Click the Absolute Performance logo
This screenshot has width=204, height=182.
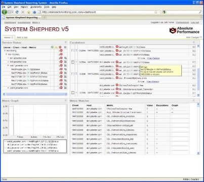184,30
